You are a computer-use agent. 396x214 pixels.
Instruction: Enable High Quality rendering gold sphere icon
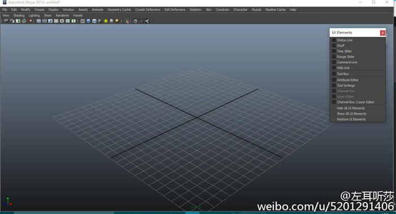pos(117,21)
